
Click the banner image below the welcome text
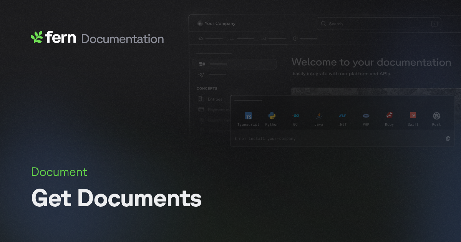[376, 92]
